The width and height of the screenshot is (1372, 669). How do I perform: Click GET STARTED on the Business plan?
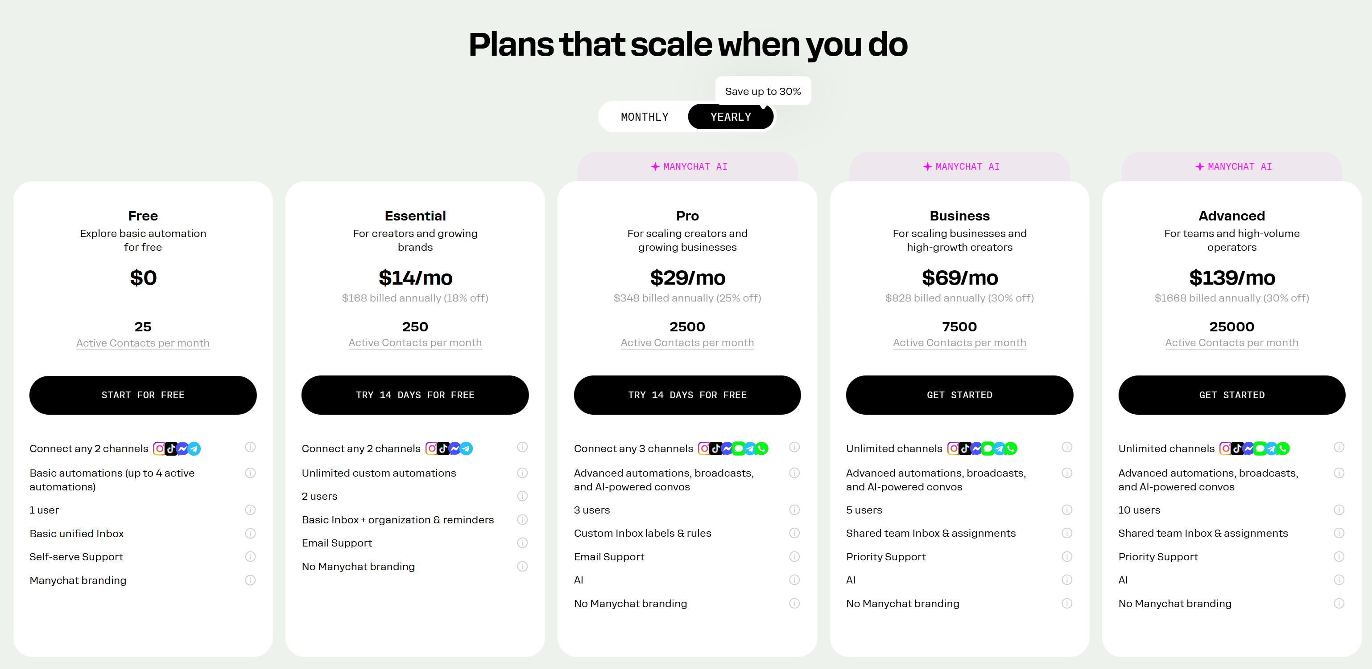click(x=959, y=395)
